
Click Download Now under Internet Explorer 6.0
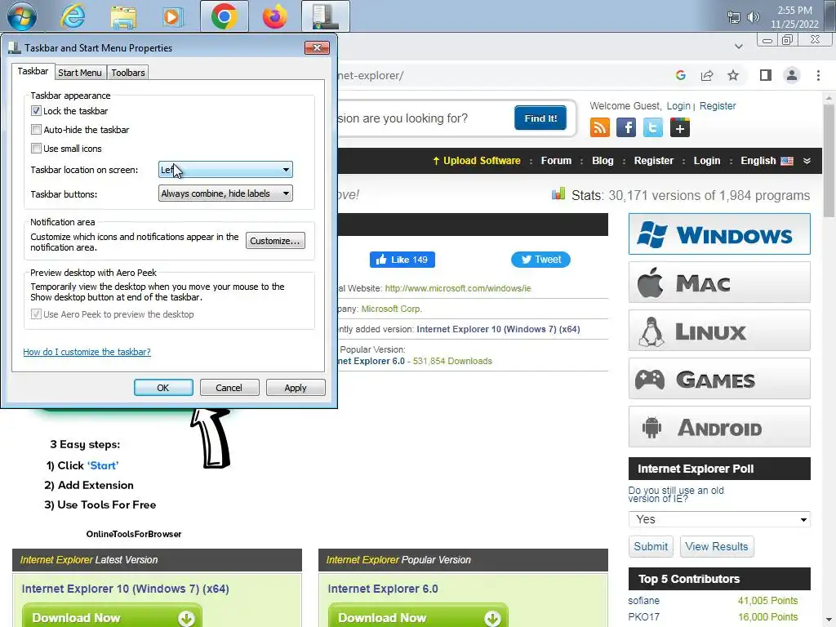click(x=417, y=617)
